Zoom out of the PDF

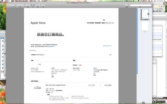pyautogui.click(x=18, y=5)
